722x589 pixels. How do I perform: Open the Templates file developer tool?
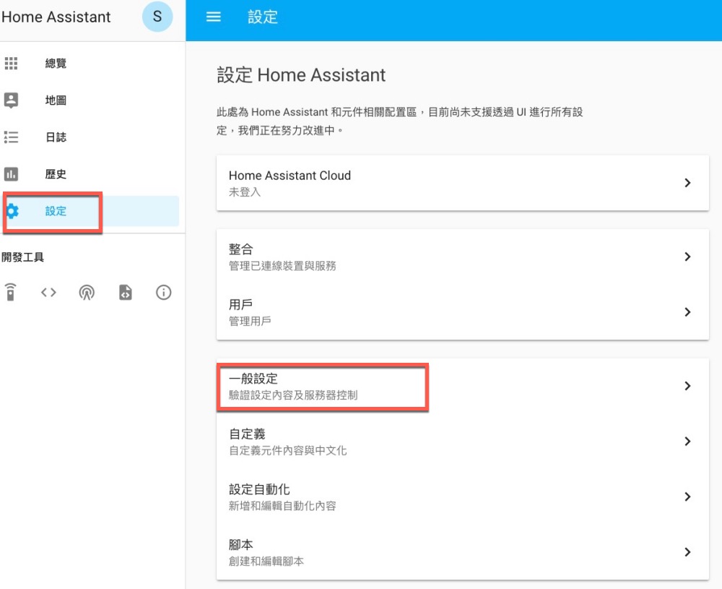(x=125, y=292)
